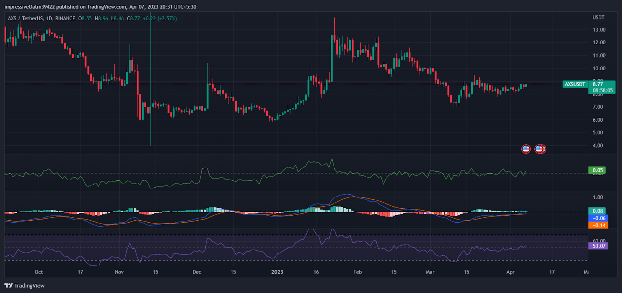Click the 16 date label after 2023
The image size is (622, 293).
tap(316, 272)
